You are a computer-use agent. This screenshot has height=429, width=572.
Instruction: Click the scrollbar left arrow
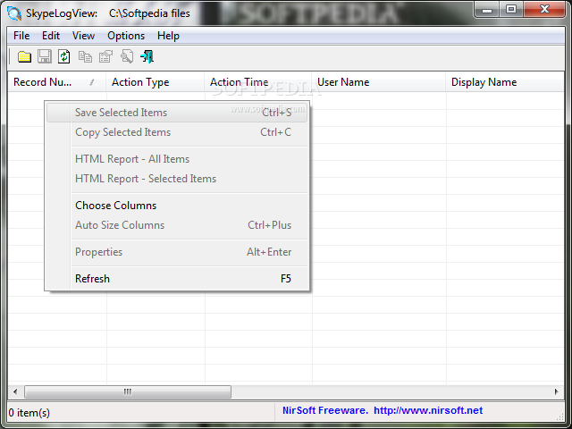pos(15,391)
